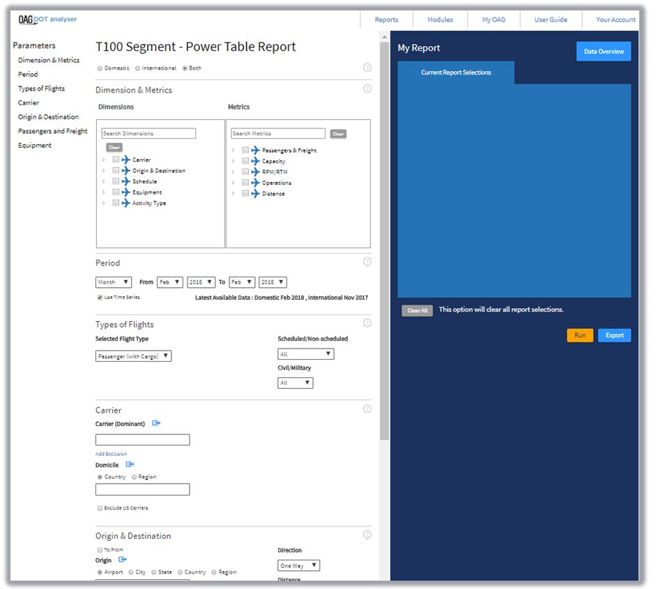Open the Direction One Way dropdown
Screen dimensions: 656x589
[298, 566]
